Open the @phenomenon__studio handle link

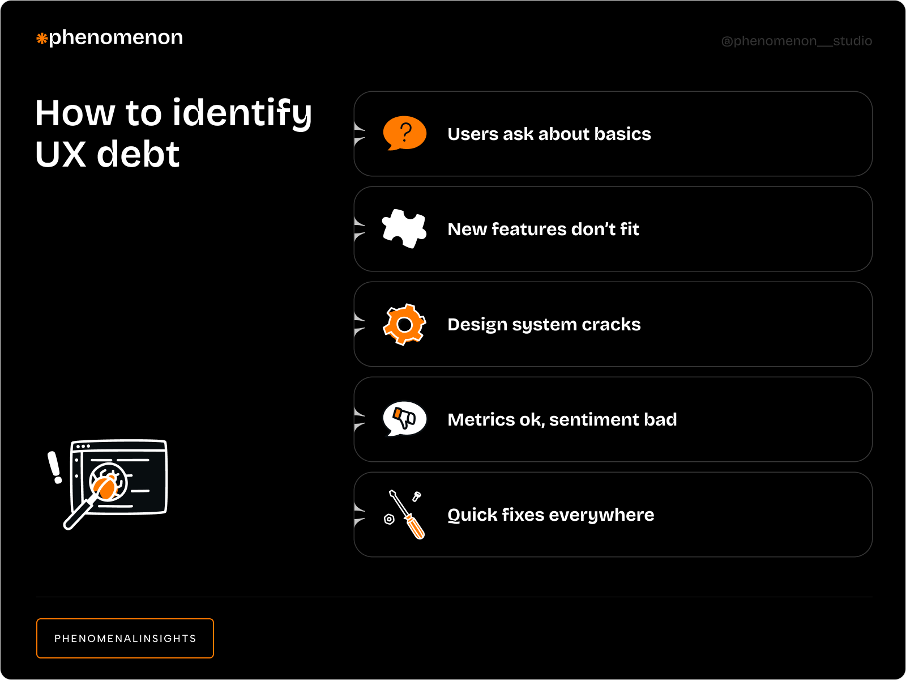796,41
